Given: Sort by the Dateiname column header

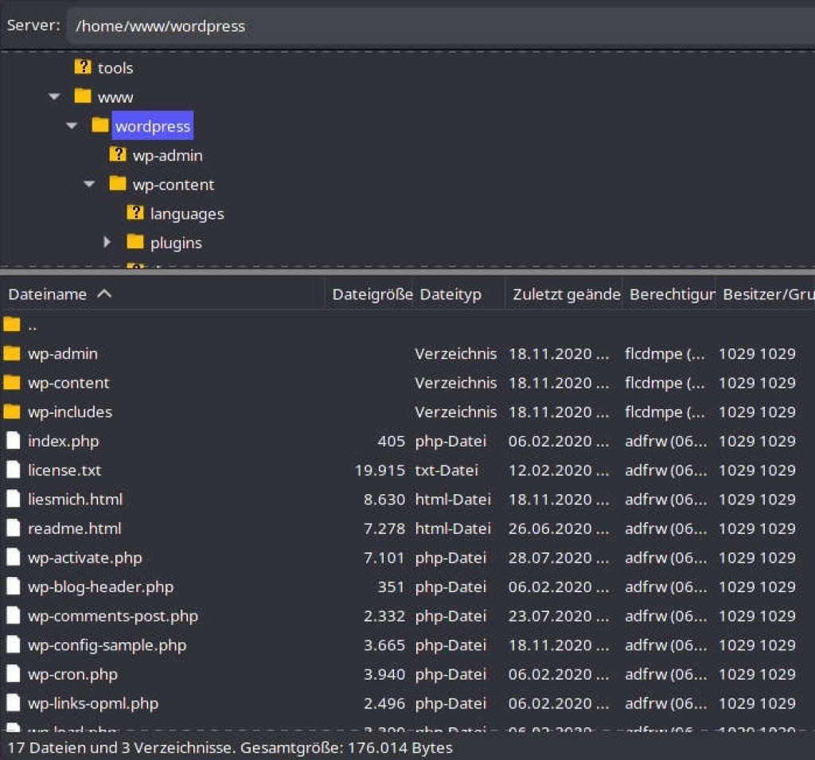Looking at the screenshot, I should point(162,294).
